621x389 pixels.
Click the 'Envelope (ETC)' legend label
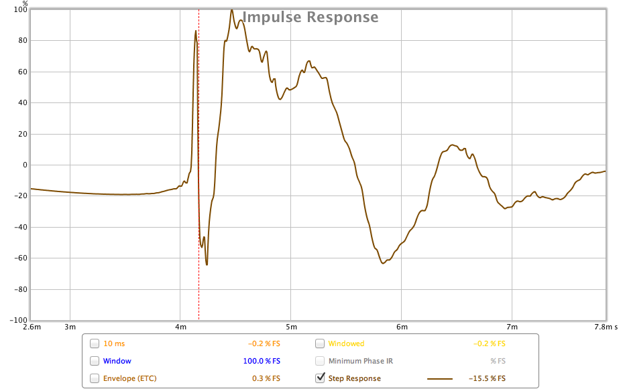130,378
